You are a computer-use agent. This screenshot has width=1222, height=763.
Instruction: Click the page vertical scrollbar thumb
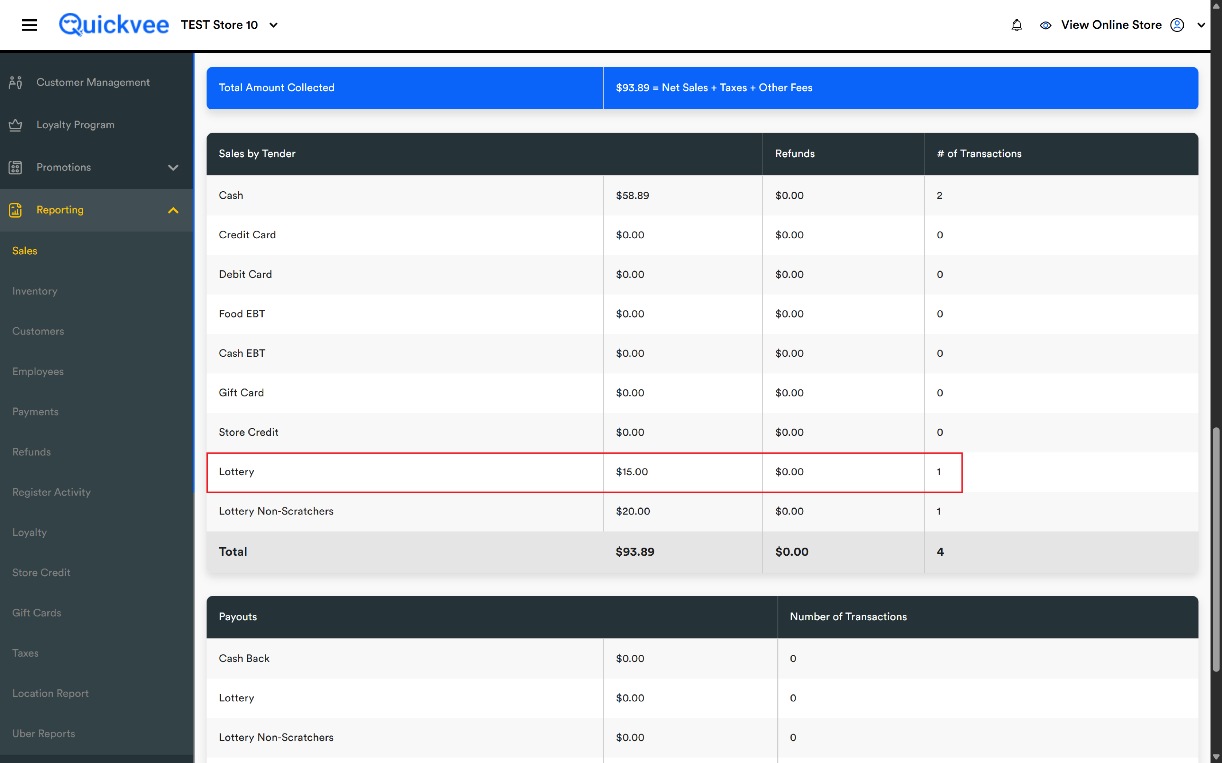[x=1217, y=549]
